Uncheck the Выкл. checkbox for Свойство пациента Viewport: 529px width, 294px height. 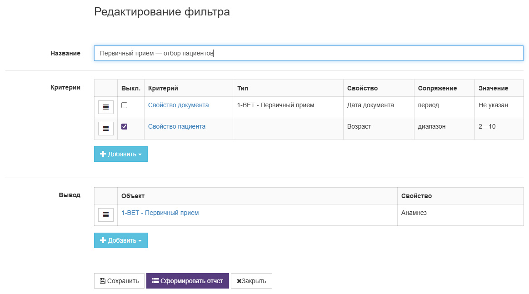pyautogui.click(x=125, y=126)
